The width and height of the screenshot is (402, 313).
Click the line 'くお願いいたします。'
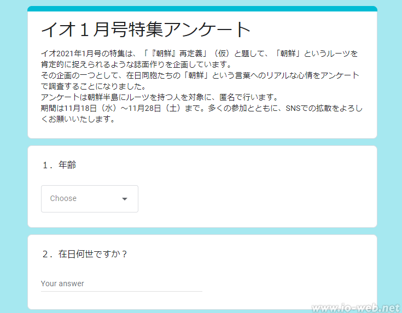click(78, 120)
